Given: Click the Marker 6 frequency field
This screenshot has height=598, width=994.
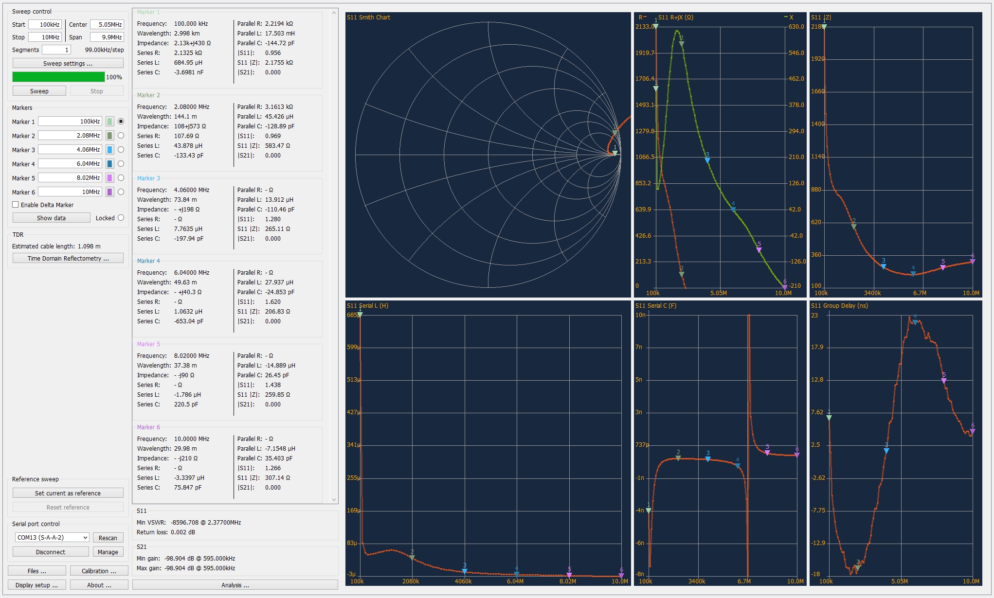Looking at the screenshot, I should [70, 192].
